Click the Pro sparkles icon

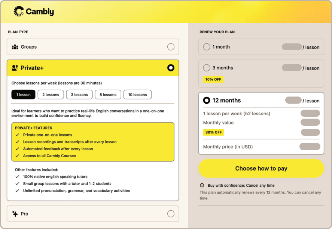(x=15, y=214)
